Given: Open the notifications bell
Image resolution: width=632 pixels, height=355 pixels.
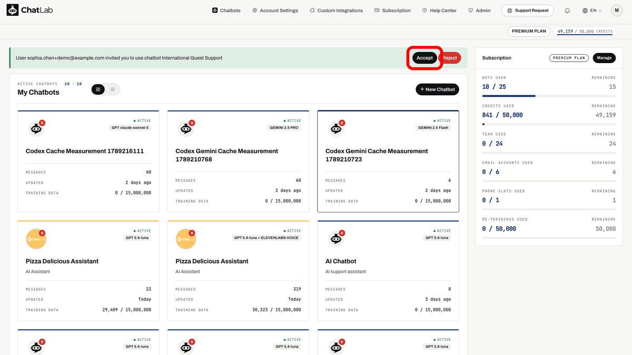Looking at the screenshot, I should tap(567, 11).
